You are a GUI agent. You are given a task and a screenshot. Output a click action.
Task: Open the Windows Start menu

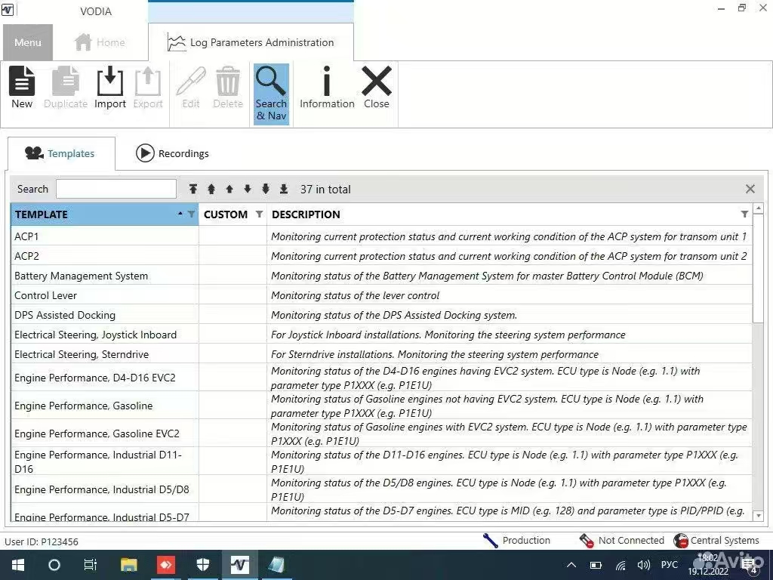pyautogui.click(x=18, y=565)
